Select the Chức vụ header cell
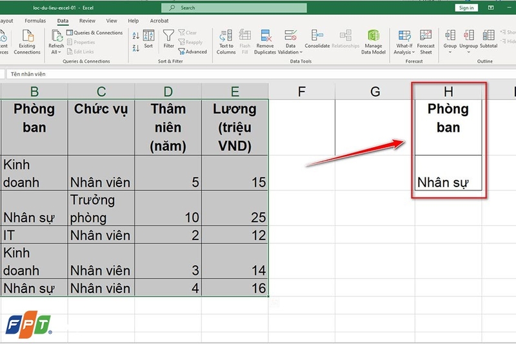Image resolution: width=516 pixels, height=344 pixels. (x=101, y=127)
